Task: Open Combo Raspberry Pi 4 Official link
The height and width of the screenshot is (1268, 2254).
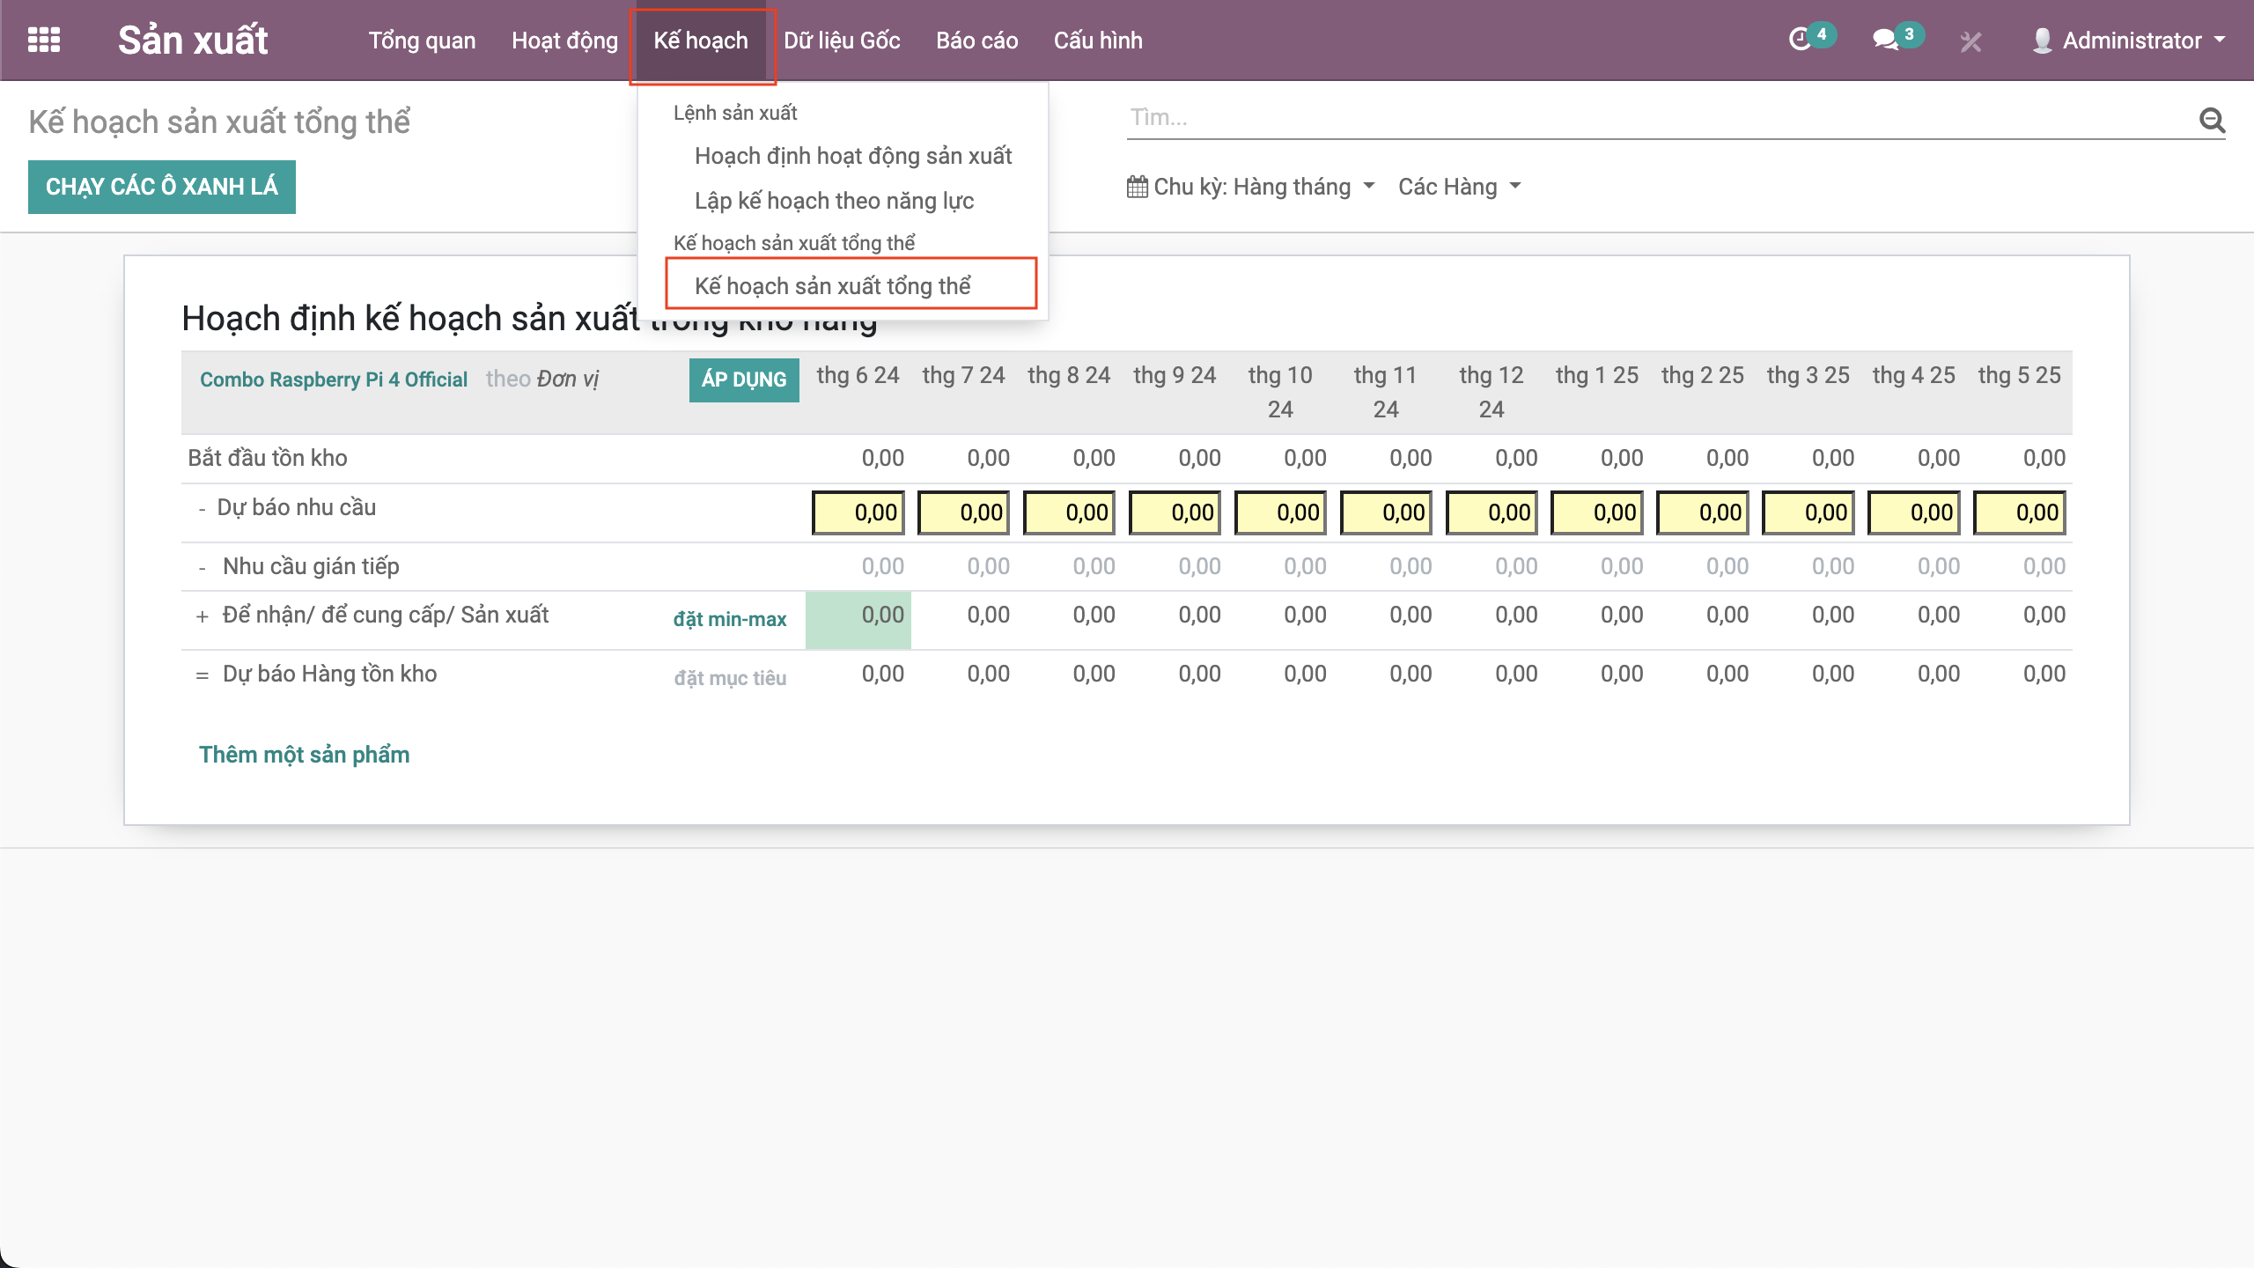Action: 333,380
